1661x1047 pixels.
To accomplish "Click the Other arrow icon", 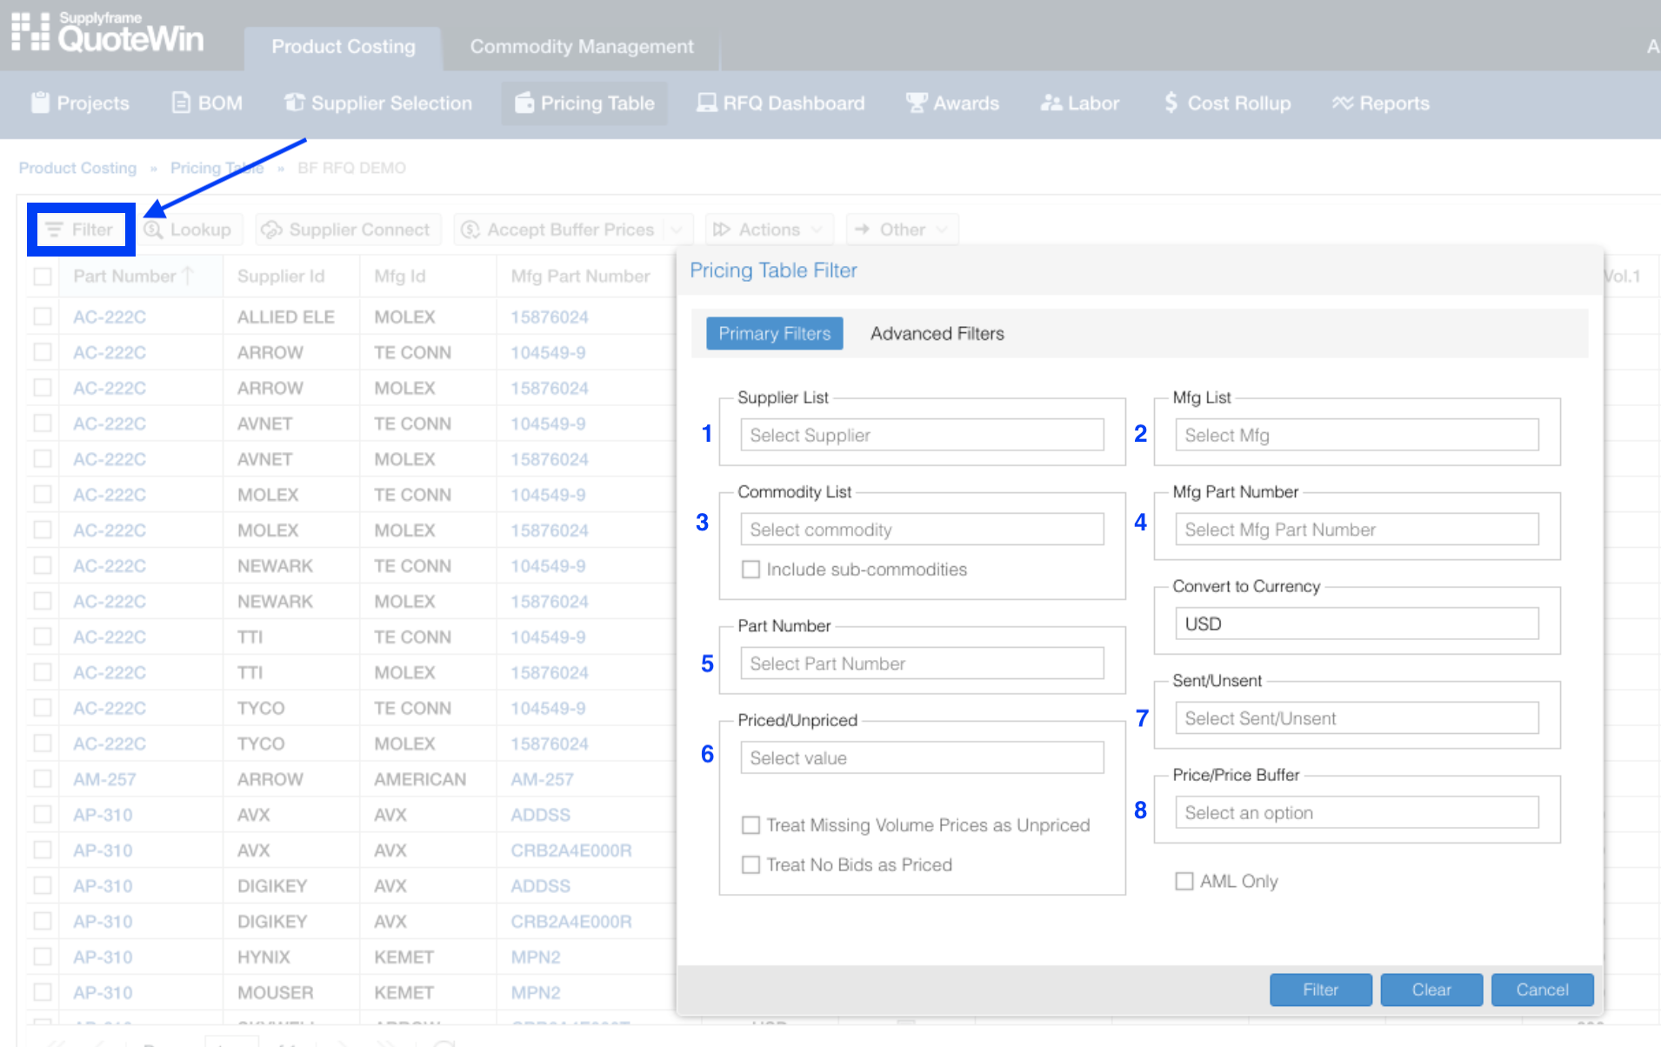I will click(862, 230).
